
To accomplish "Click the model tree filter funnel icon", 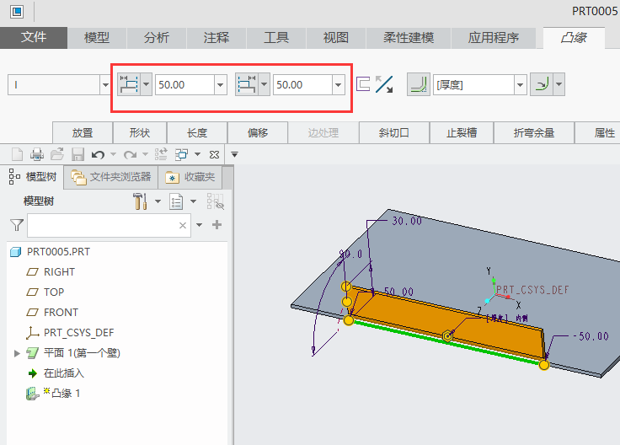I will point(16,225).
